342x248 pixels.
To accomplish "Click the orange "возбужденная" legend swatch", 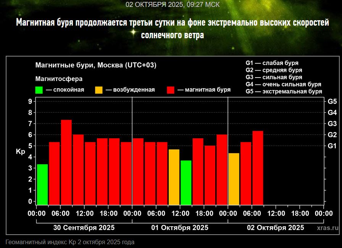I will (99, 90).
